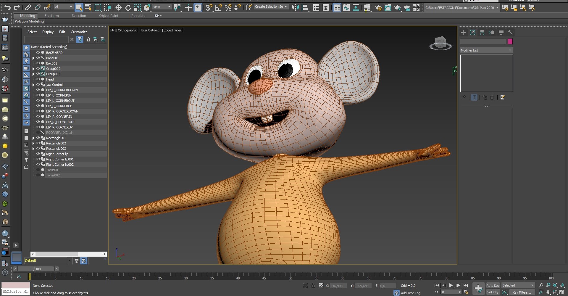Toggle visibility of Box001
The image size is (568, 296).
(x=38, y=63)
